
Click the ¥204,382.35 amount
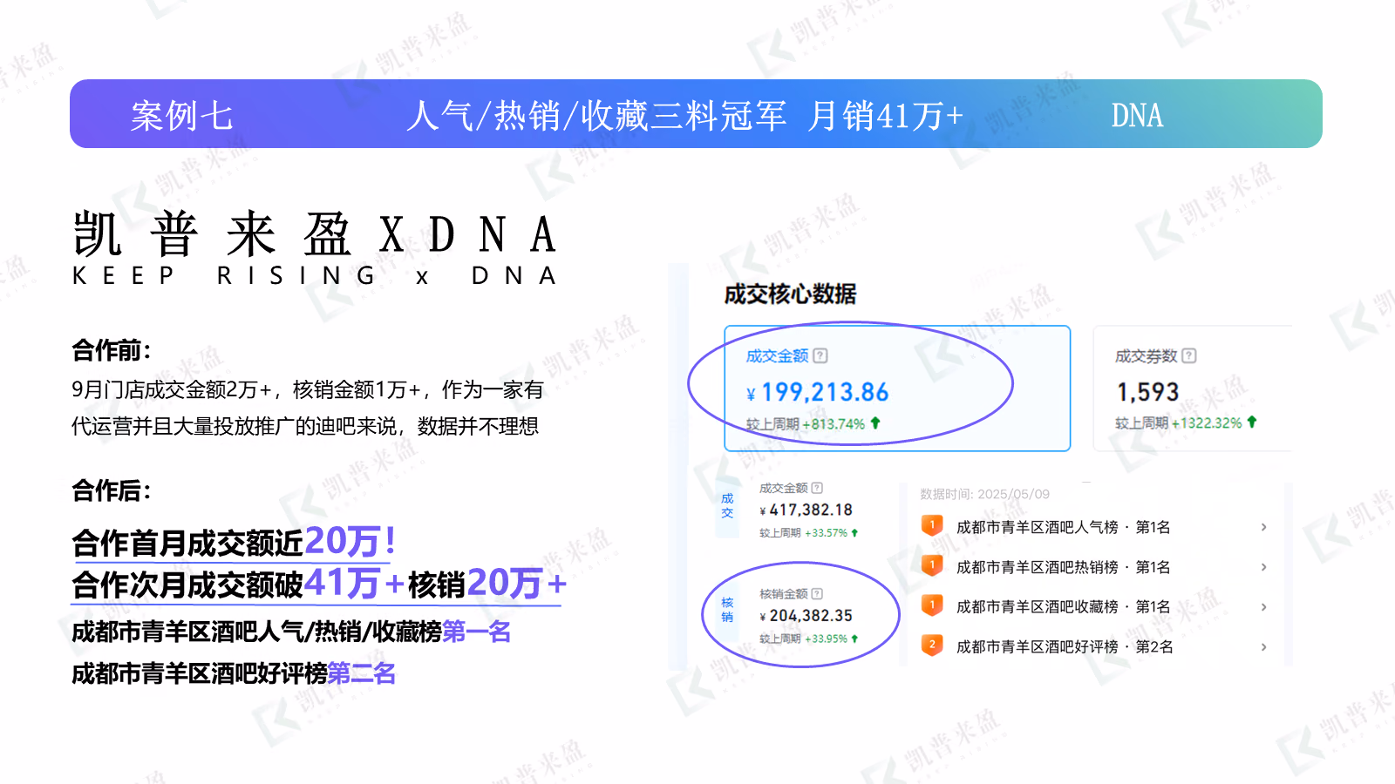point(806,616)
